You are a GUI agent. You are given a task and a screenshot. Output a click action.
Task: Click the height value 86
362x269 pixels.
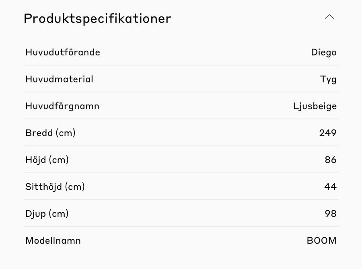click(331, 160)
